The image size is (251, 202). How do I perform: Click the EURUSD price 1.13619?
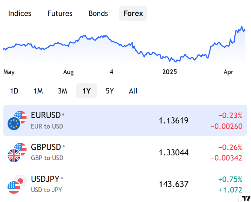173,121
